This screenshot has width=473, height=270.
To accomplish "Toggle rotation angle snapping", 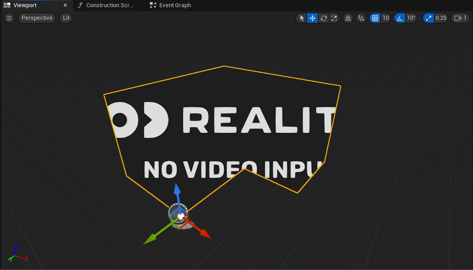I will (x=399, y=18).
